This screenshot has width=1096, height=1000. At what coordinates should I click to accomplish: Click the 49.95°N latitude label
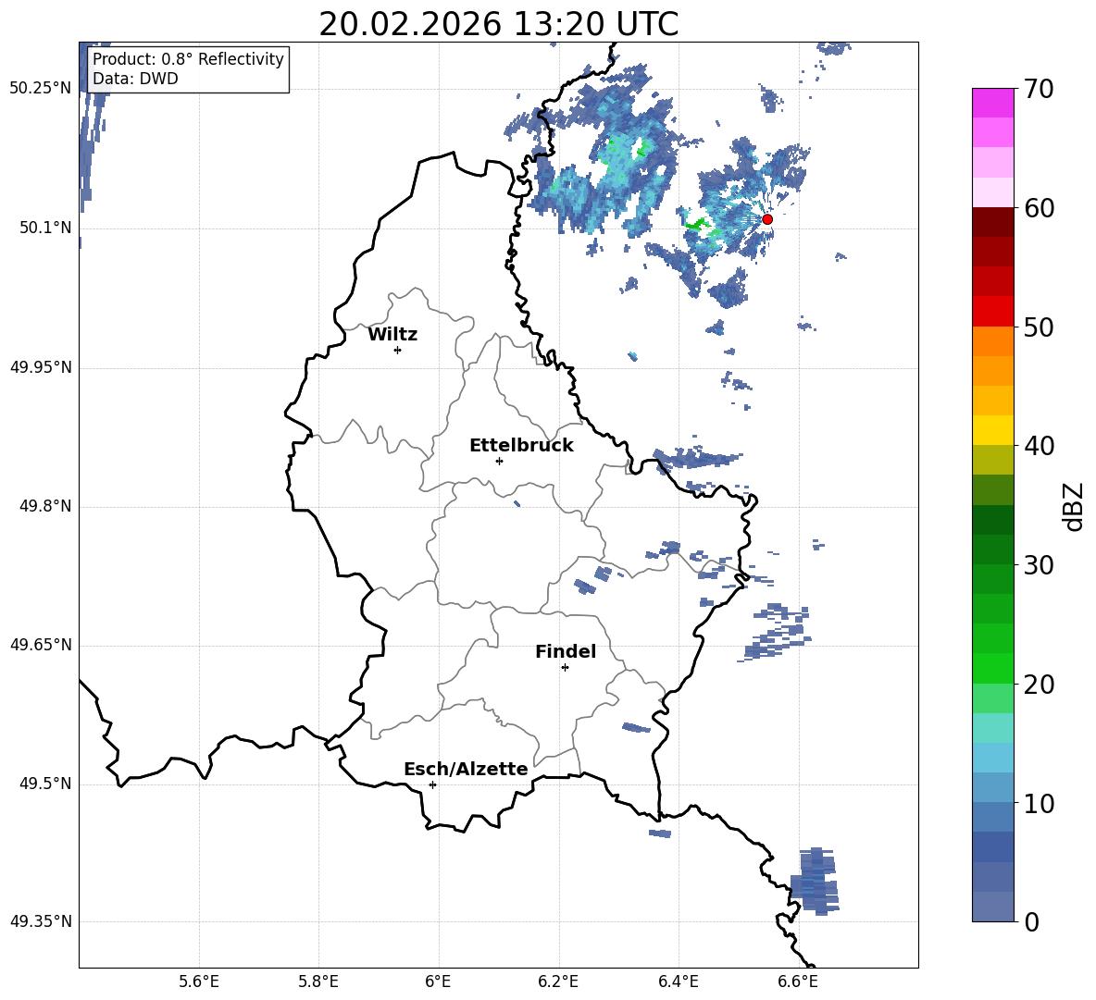(41, 367)
